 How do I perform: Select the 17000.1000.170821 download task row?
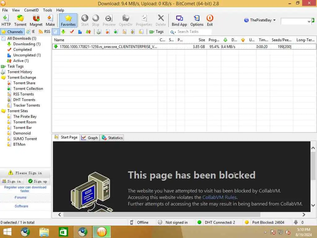[184, 47]
